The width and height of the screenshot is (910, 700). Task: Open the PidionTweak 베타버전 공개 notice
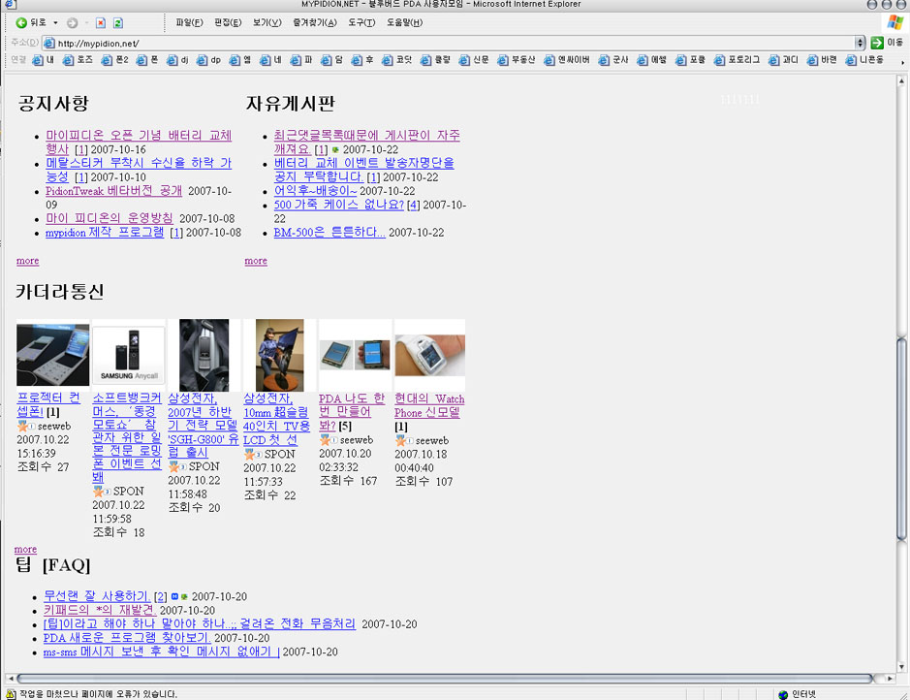point(113,191)
